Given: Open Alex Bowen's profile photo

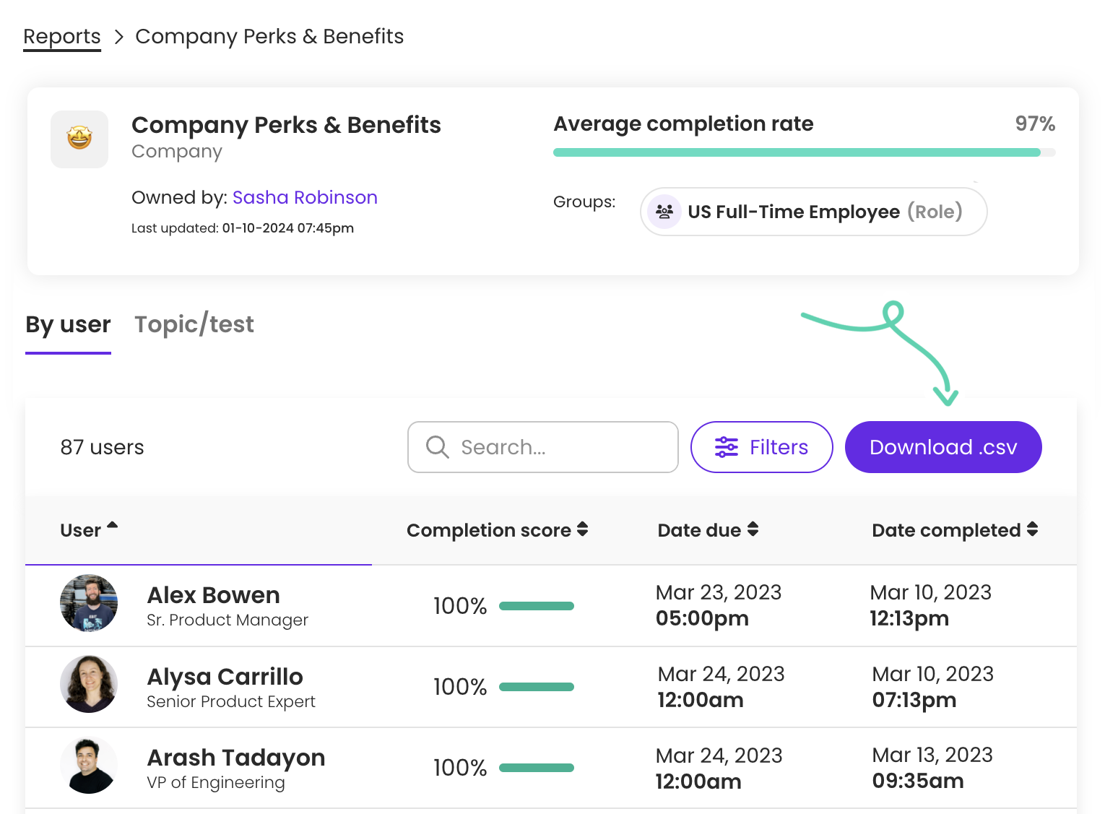Looking at the screenshot, I should (x=89, y=604).
